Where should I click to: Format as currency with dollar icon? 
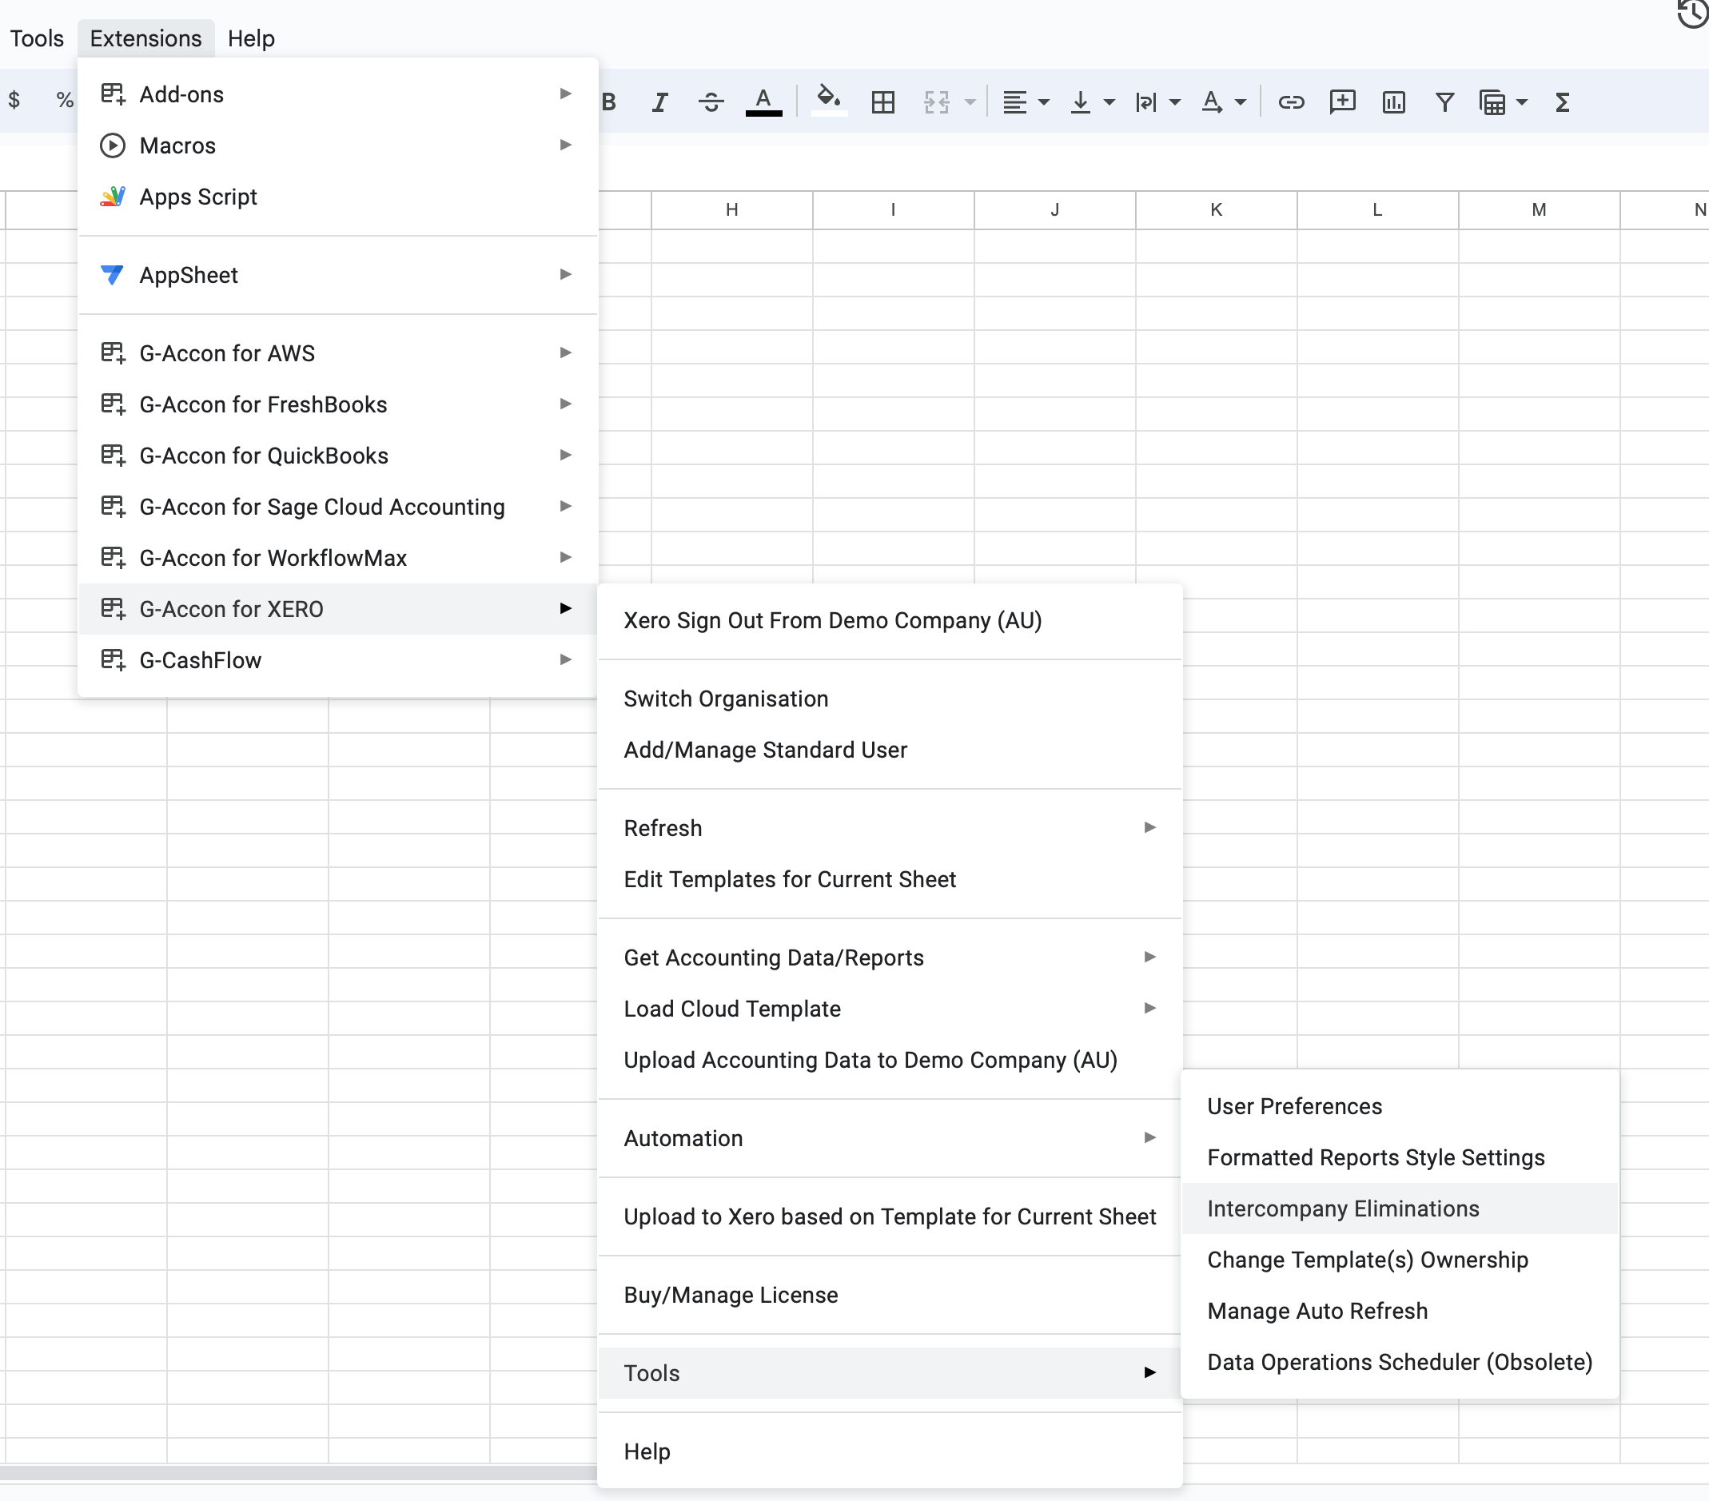(x=14, y=101)
